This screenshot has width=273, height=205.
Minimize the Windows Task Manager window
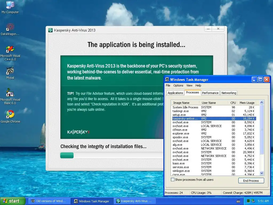pos(254,80)
